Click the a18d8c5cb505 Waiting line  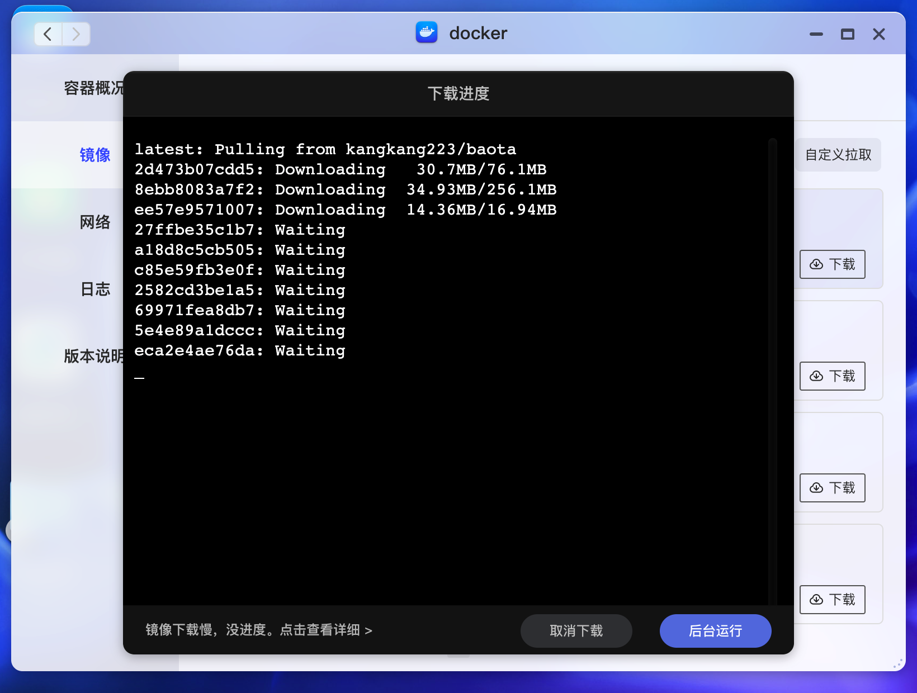coord(240,250)
